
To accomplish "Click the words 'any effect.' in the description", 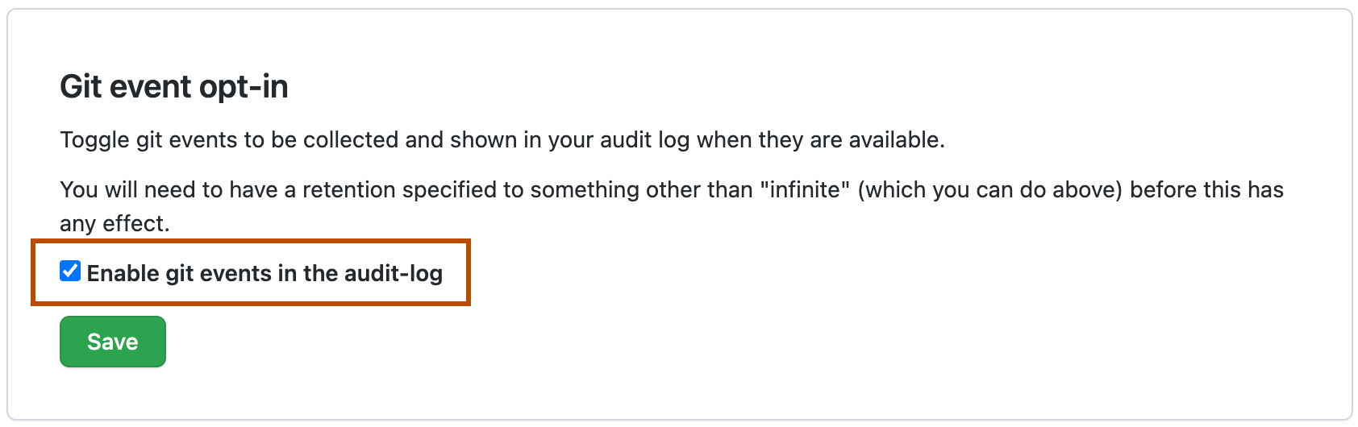I will click(x=115, y=224).
